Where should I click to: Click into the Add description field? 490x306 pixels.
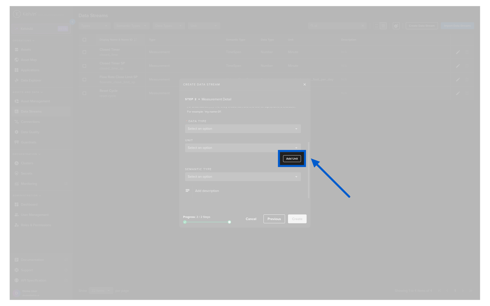point(246,191)
